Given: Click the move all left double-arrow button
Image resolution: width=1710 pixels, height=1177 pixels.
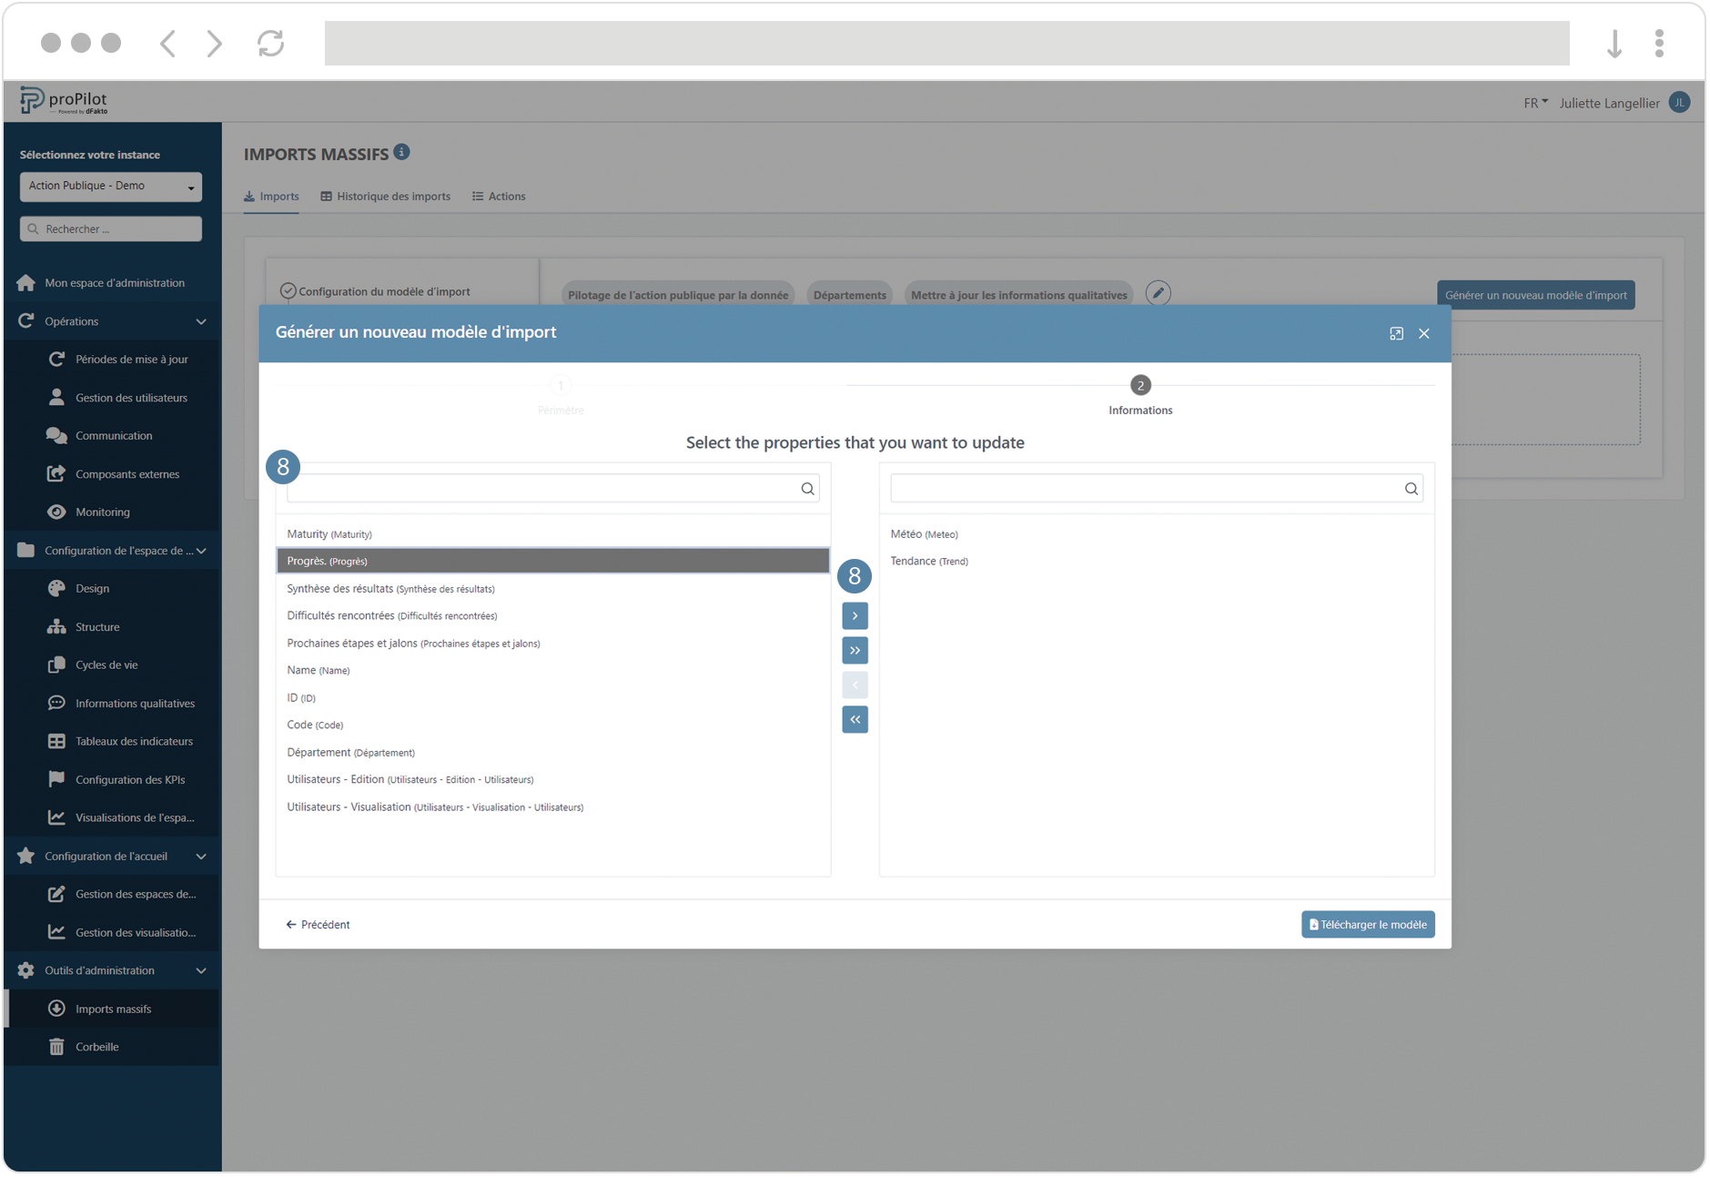Looking at the screenshot, I should (x=854, y=720).
